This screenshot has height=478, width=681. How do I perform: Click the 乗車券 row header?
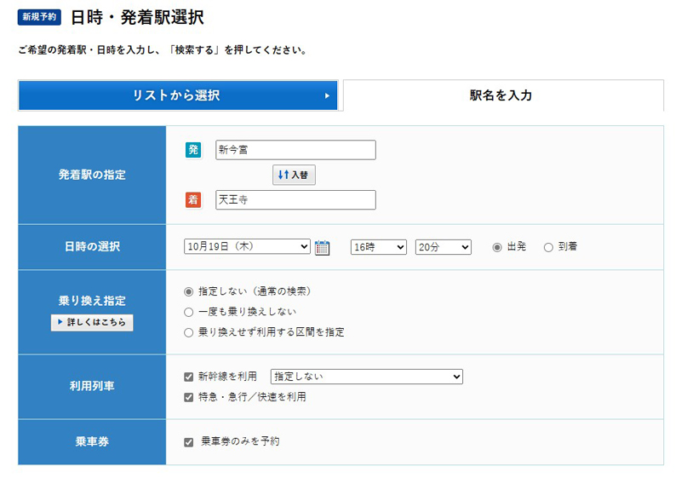point(92,442)
